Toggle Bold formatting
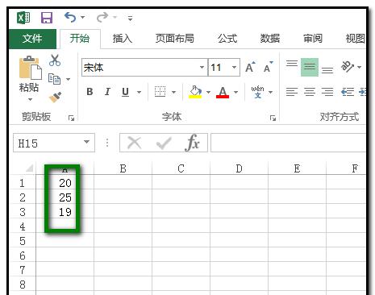This screenshot has height=295, width=375. click(x=90, y=92)
